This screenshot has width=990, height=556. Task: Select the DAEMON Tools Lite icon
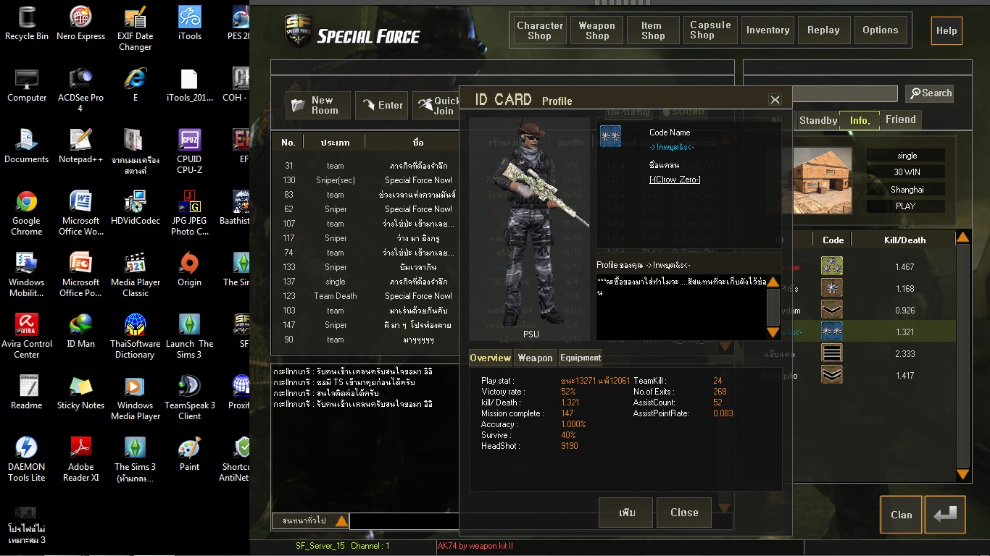tap(27, 460)
